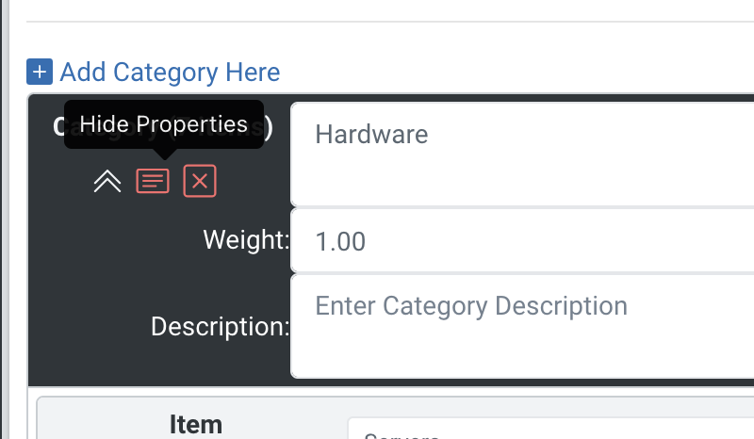Image resolution: width=754 pixels, height=439 pixels.
Task: Hide Properties using the red list icon
Action: (x=153, y=181)
